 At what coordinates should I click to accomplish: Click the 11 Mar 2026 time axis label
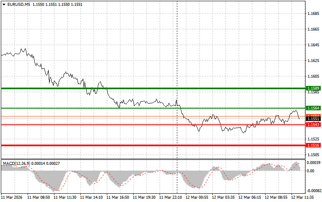12,197
